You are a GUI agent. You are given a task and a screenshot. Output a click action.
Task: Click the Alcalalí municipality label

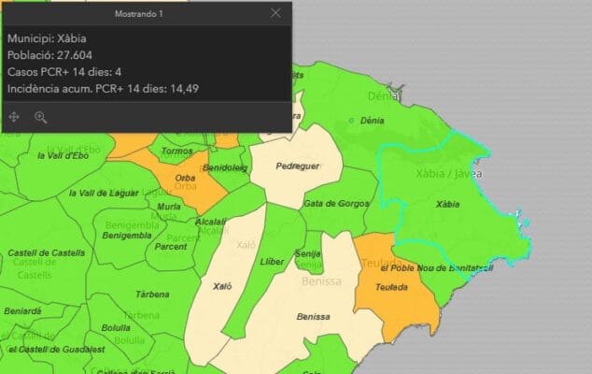pos(211,222)
